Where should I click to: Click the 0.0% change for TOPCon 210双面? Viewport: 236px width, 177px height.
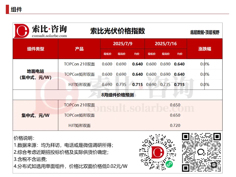[205, 64]
